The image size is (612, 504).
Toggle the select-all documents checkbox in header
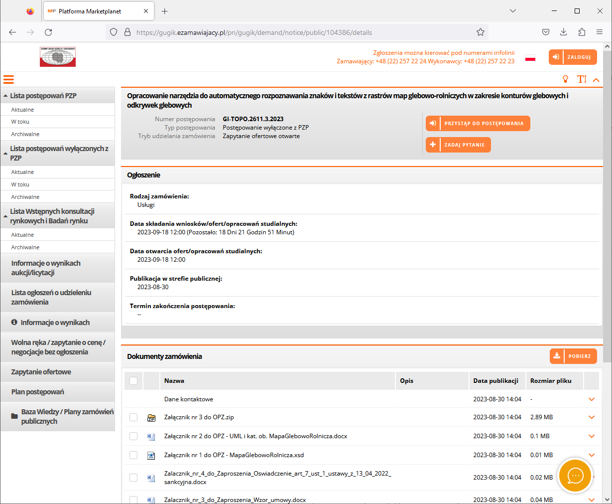coord(133,381)
